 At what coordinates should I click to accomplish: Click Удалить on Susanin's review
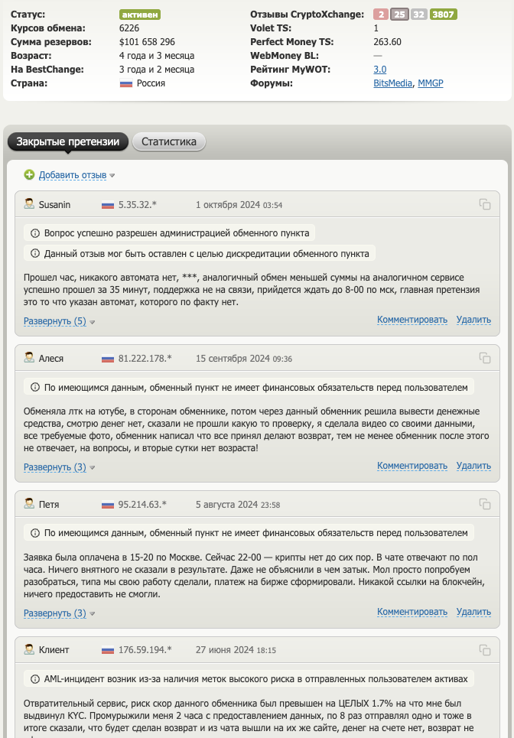coord(473,320)
